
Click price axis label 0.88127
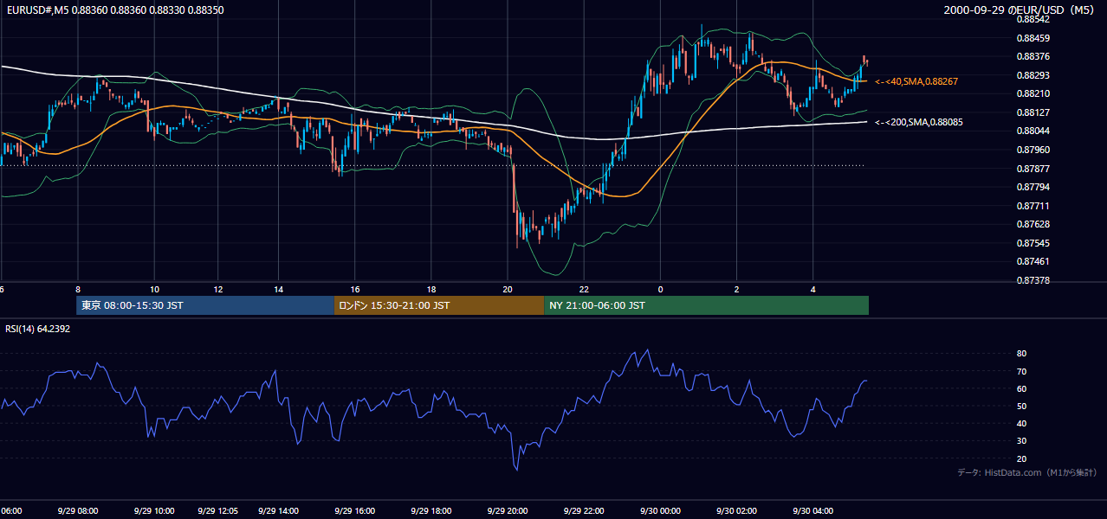(1033, 112)
